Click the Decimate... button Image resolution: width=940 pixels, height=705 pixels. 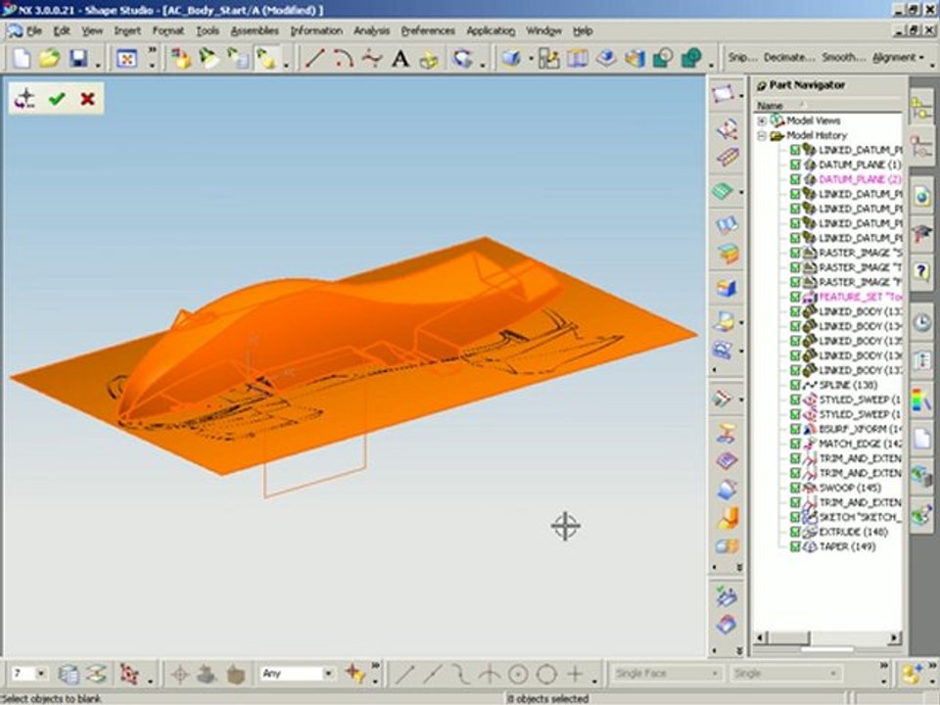click(x=789, y=58)
